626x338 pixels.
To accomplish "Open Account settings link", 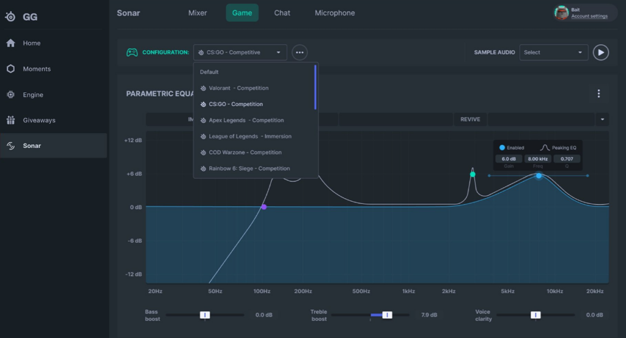I will click(589, 17).
